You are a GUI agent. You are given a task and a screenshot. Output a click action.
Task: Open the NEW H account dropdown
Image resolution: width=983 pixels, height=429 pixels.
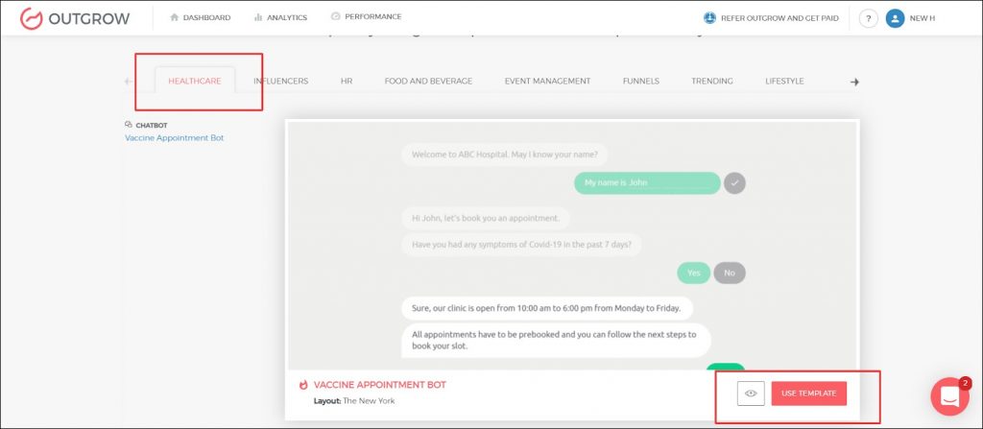click(x=922, y=18)
